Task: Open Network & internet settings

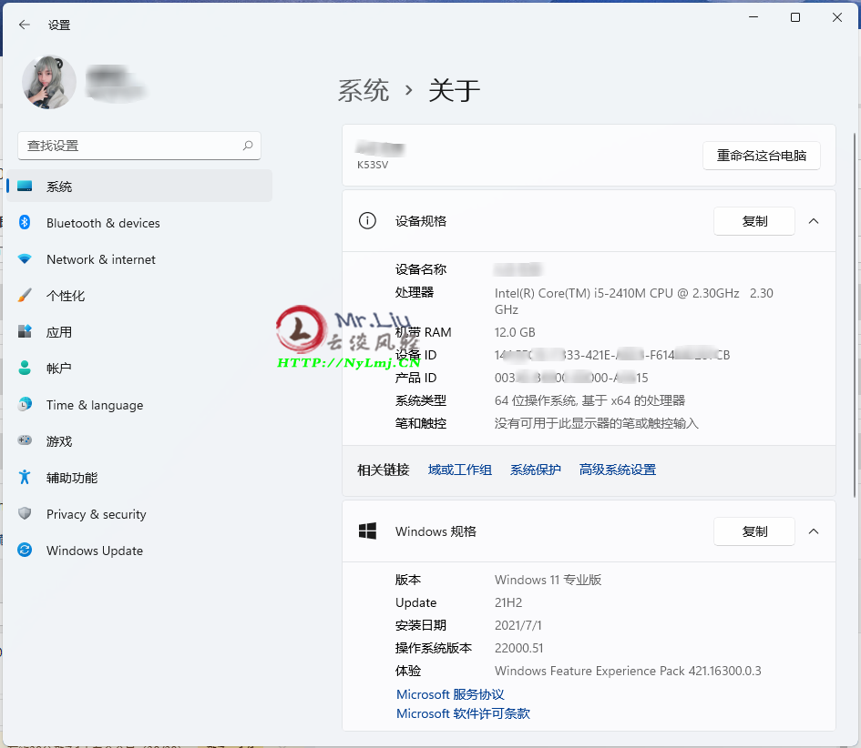Action: pos(139,259)
